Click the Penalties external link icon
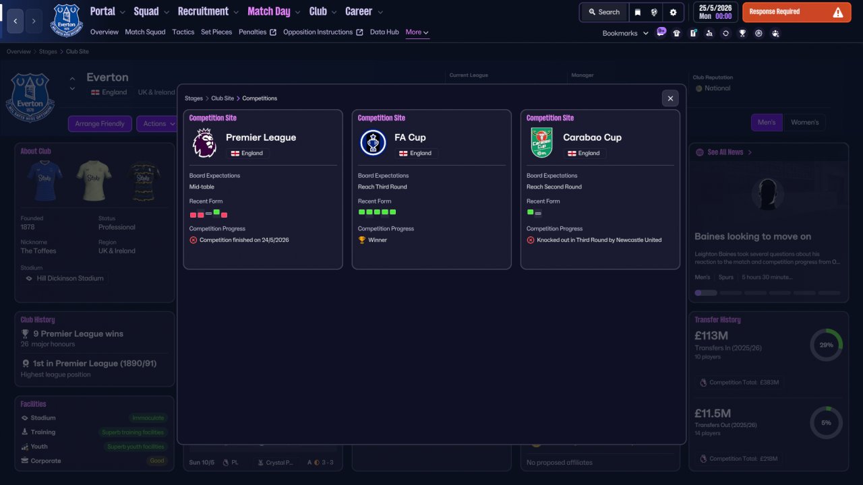863x485 pixels. 273,32
